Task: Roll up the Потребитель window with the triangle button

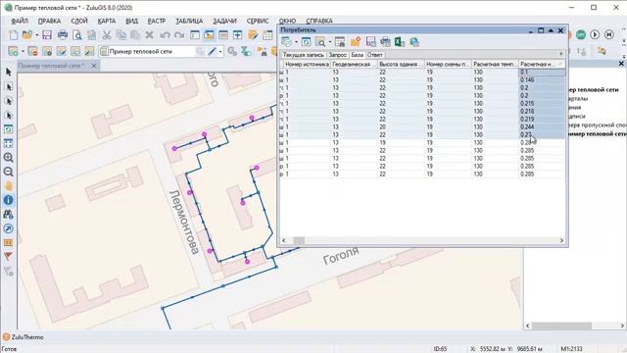Action: 551,30
